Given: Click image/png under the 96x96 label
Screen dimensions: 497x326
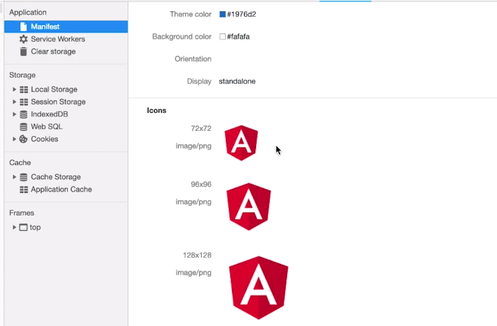Looking at the screenshot, I should click(193, 202).
